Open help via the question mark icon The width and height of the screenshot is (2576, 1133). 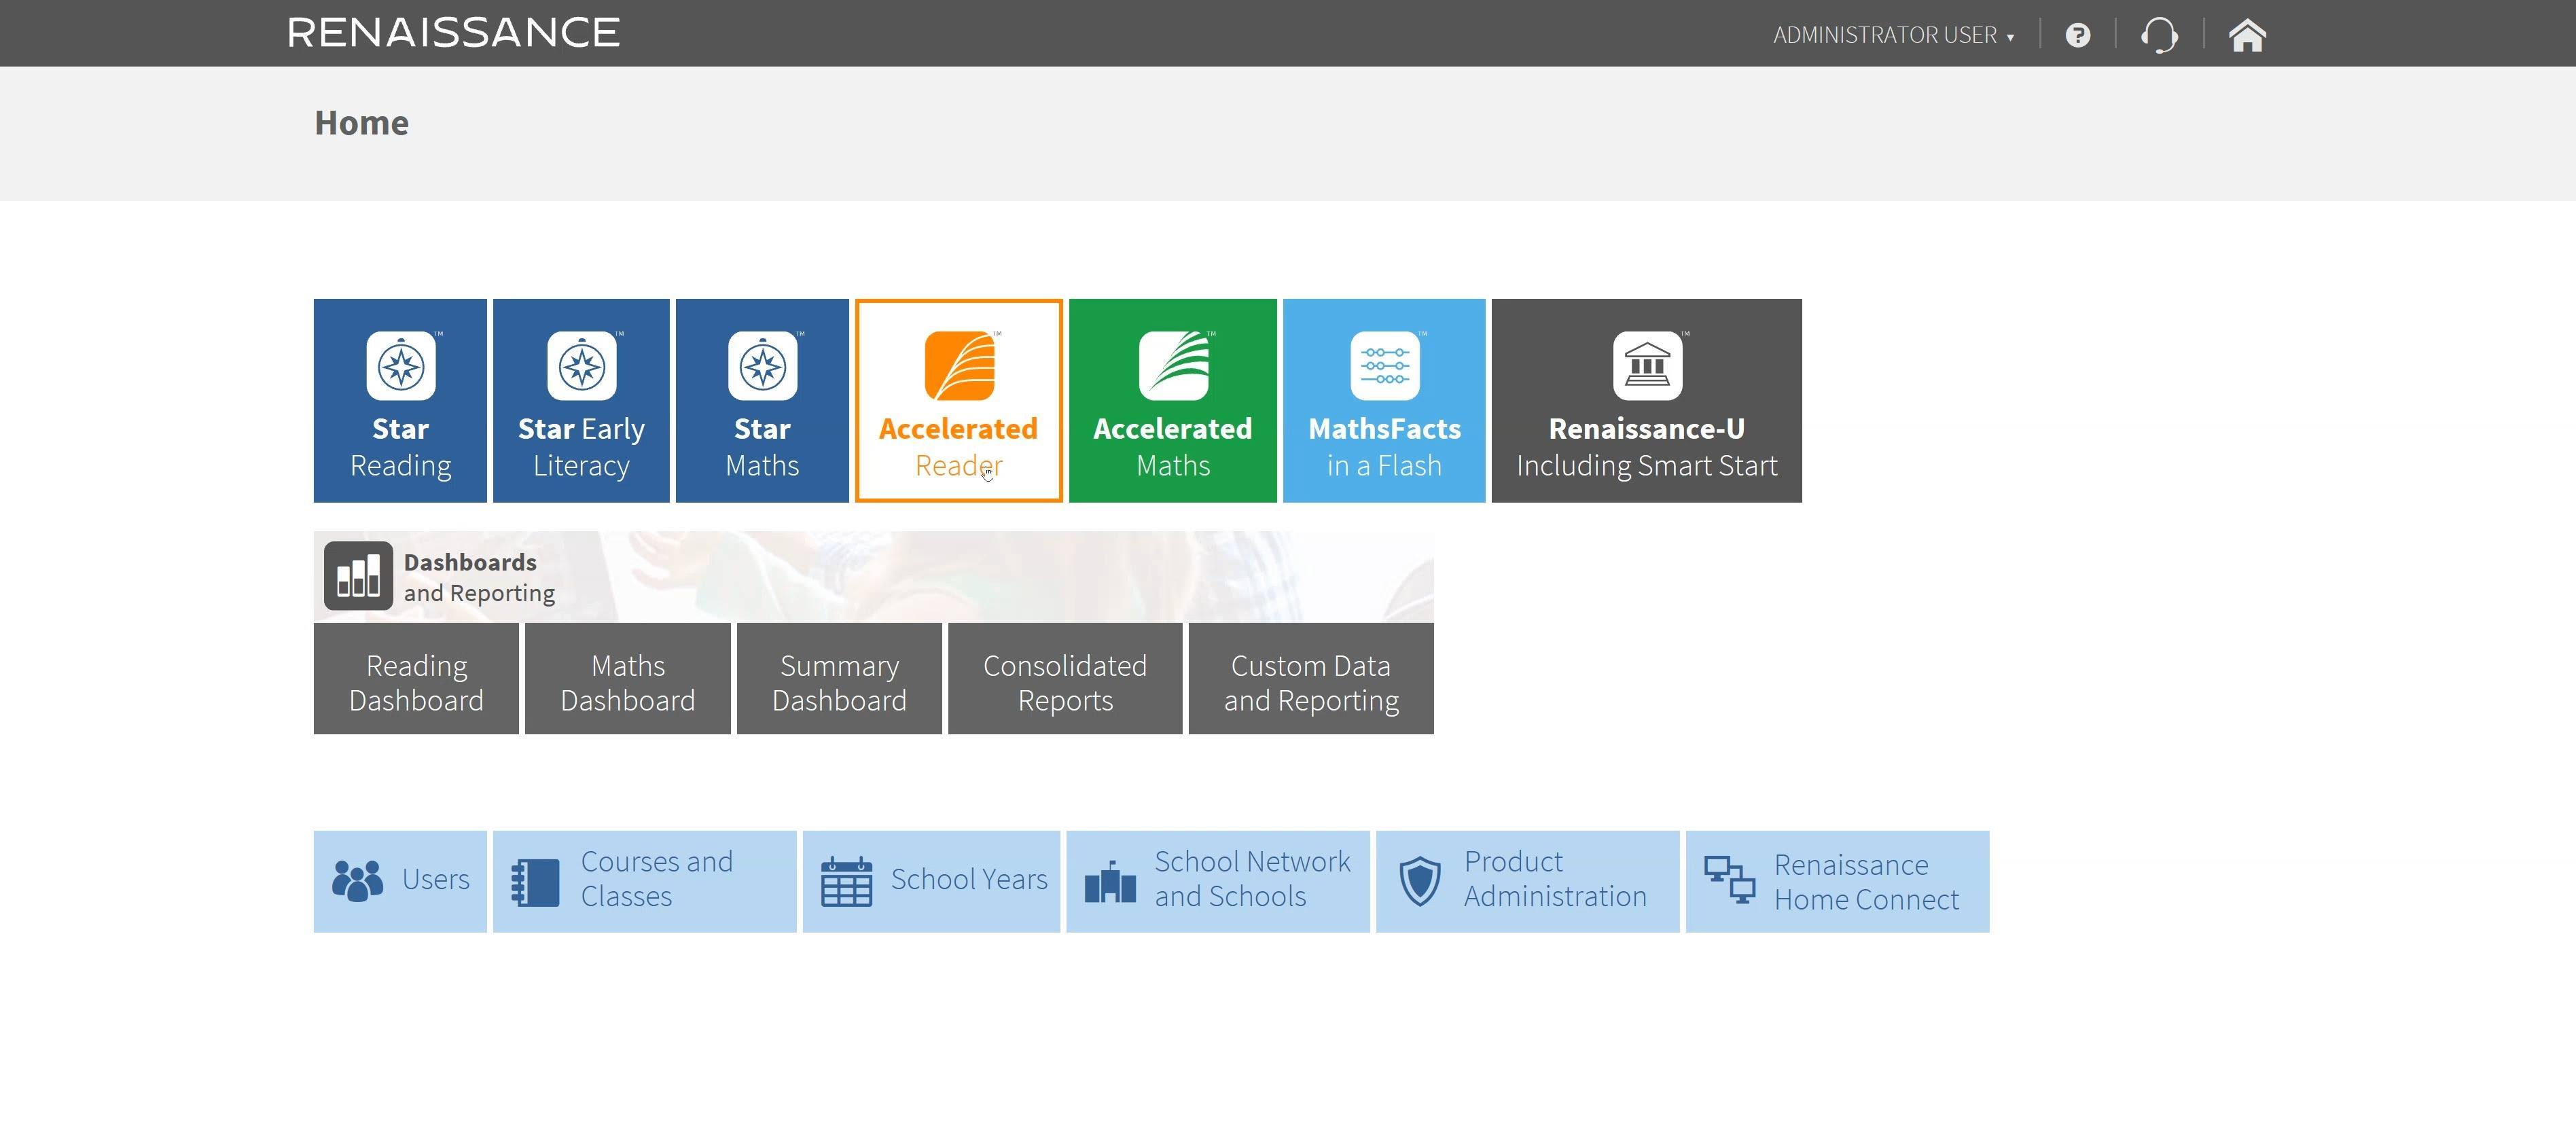click(x=2078, y=36)
